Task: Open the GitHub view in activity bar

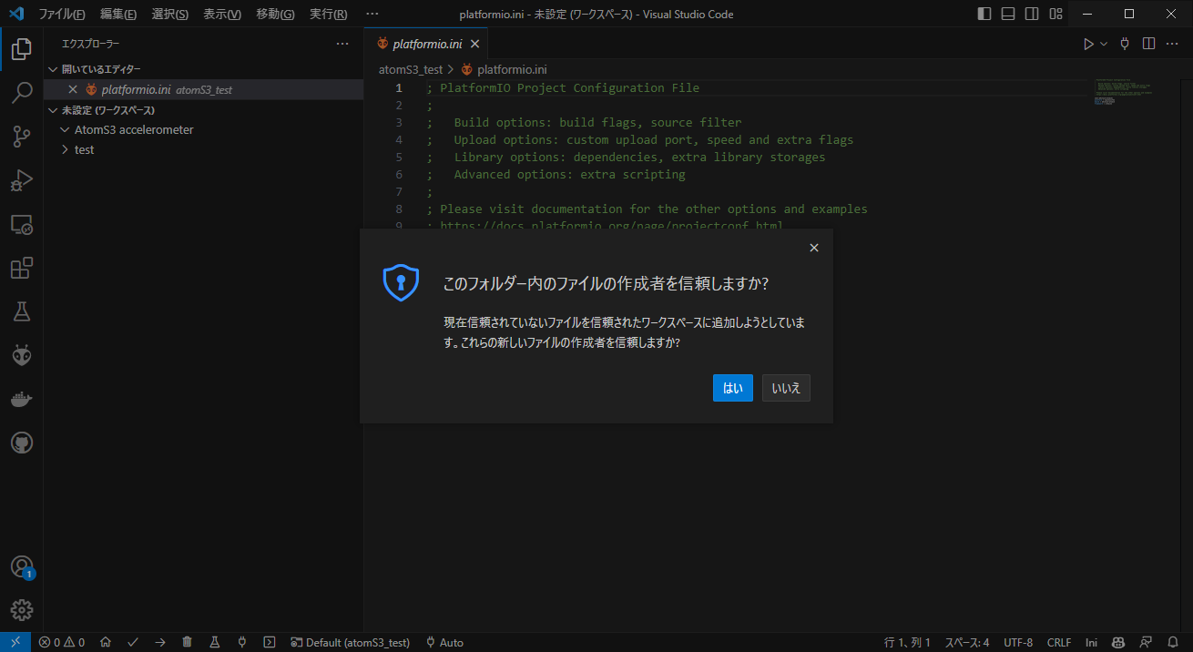Action: tap(22, 443)
